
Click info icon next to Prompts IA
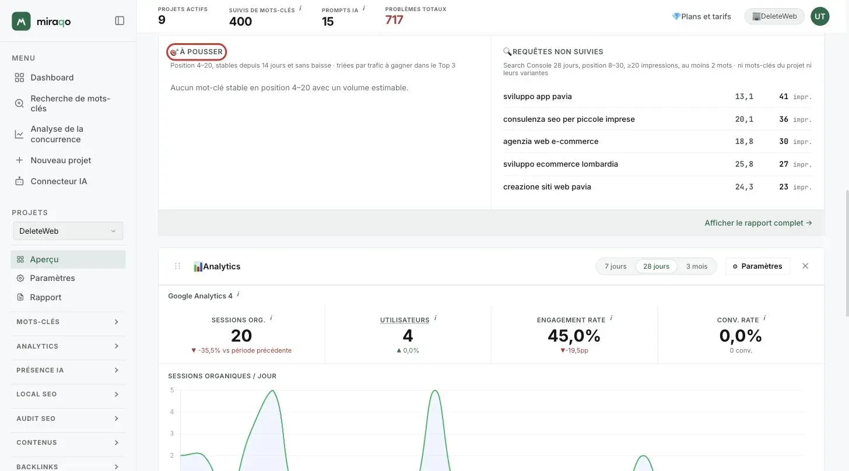pos(364,8)
